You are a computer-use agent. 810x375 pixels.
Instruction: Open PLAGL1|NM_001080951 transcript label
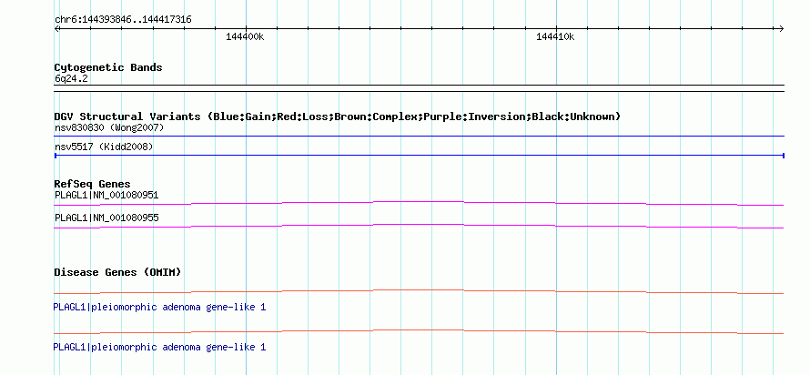[x=106, y=196]
